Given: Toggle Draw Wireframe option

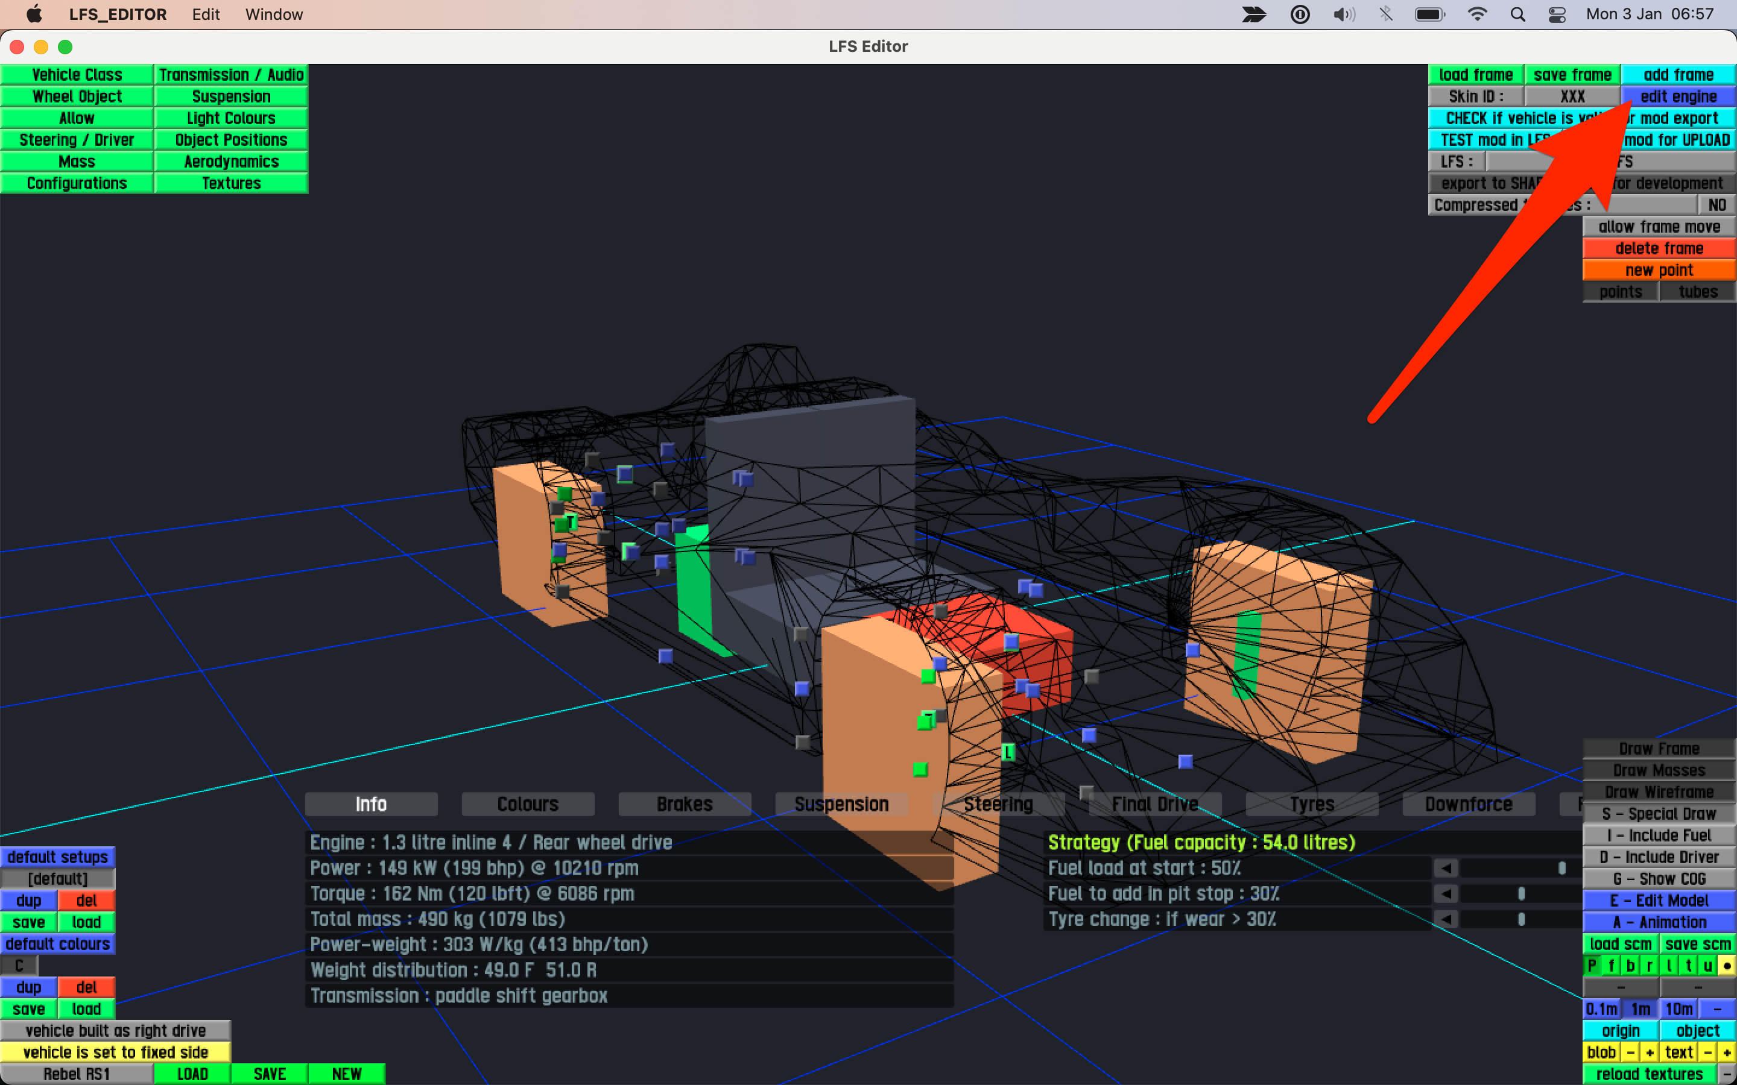Looking at the screenshot, I should (x=1659, y=792).
